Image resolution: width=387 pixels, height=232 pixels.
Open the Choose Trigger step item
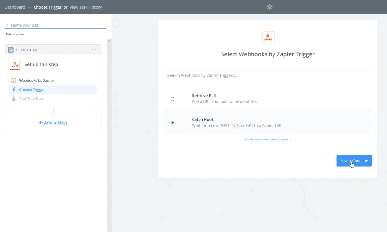[x=53, y=89]
